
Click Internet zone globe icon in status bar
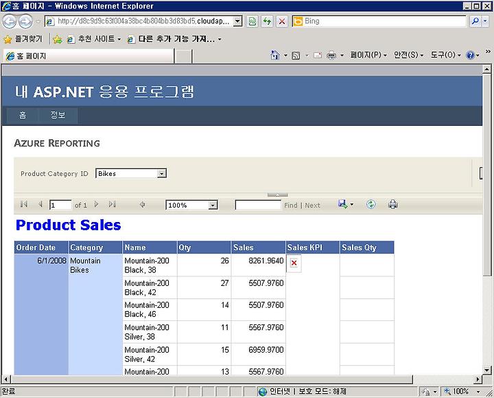tap(262, 391)
